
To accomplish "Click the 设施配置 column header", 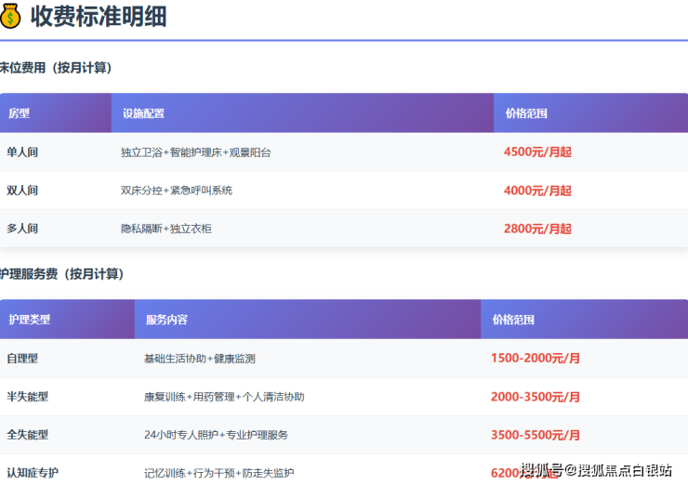I will click(x=143, y=113).
